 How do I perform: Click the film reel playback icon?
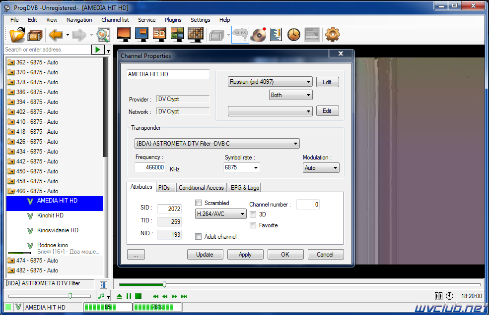(x=35, y=35)
